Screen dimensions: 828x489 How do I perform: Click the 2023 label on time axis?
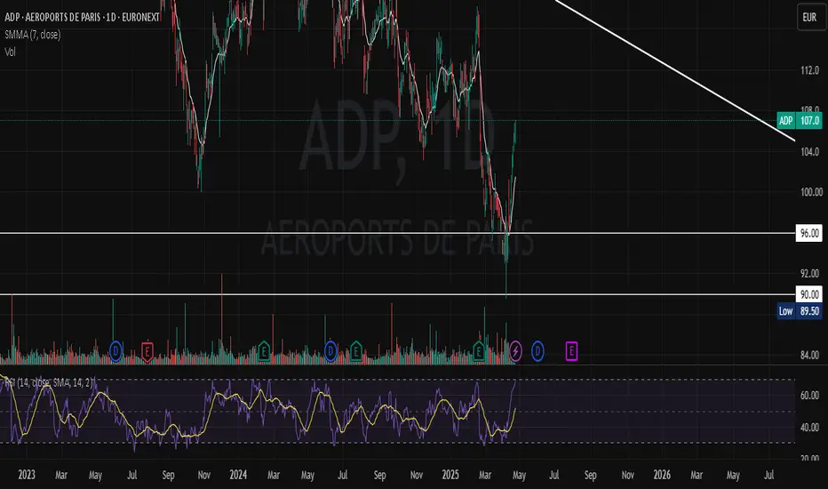pos(27,475)
